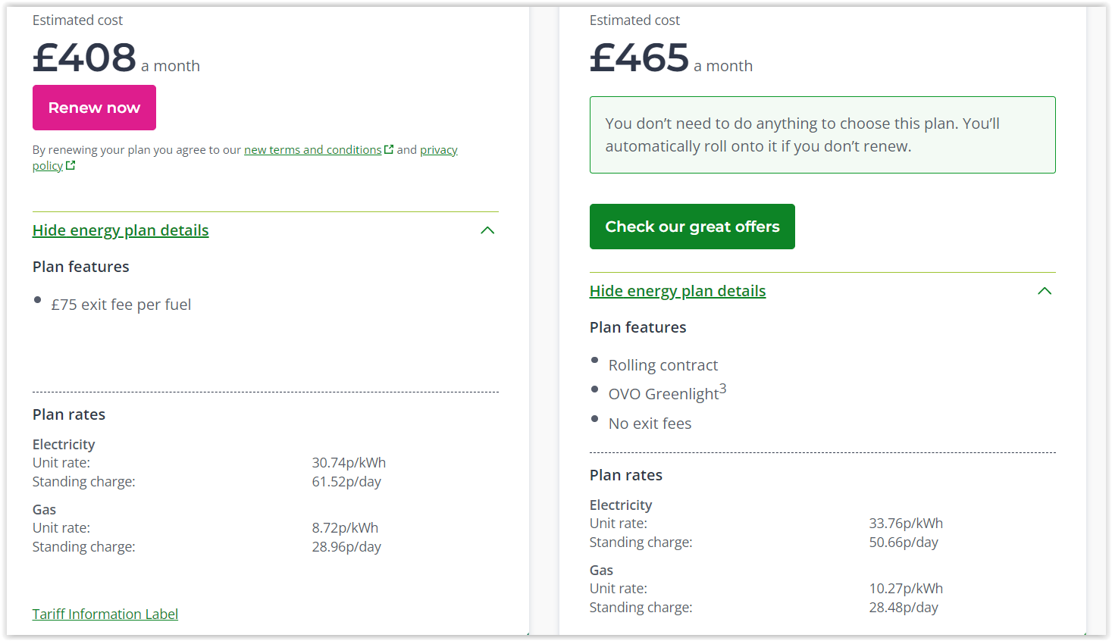
Task: Click the £75 exit fee per fuel item
Action: click(x=121, y=305)
